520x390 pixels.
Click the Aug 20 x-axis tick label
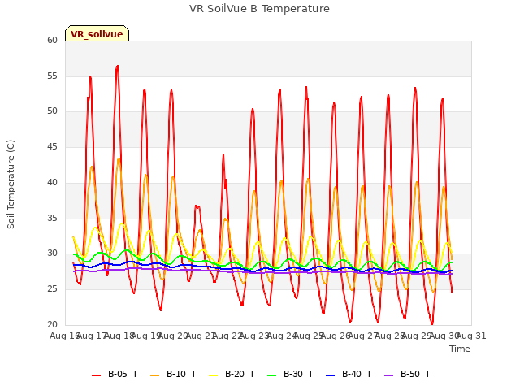[x=173, y=336]
